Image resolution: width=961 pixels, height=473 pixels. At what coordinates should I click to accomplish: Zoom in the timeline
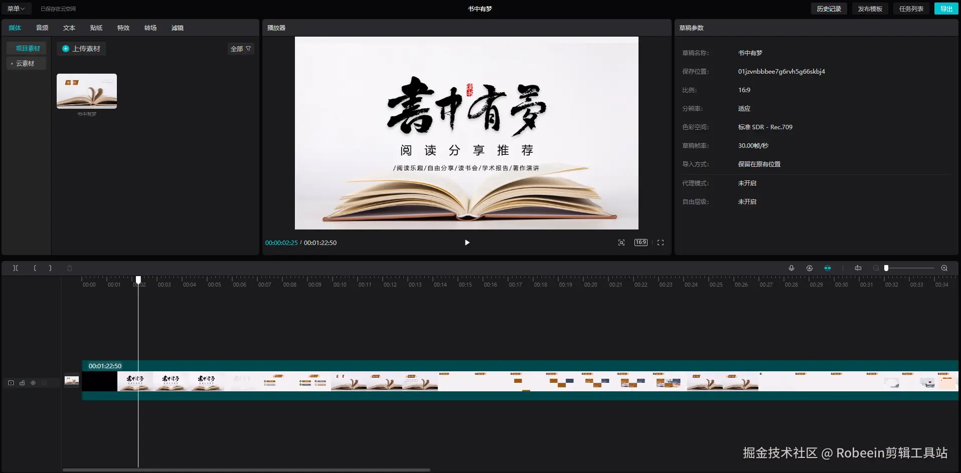944,268
